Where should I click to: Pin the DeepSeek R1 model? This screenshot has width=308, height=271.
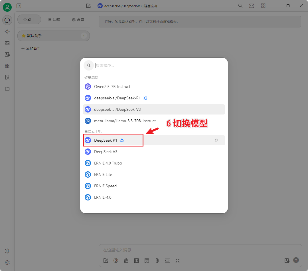pos(216,140)
